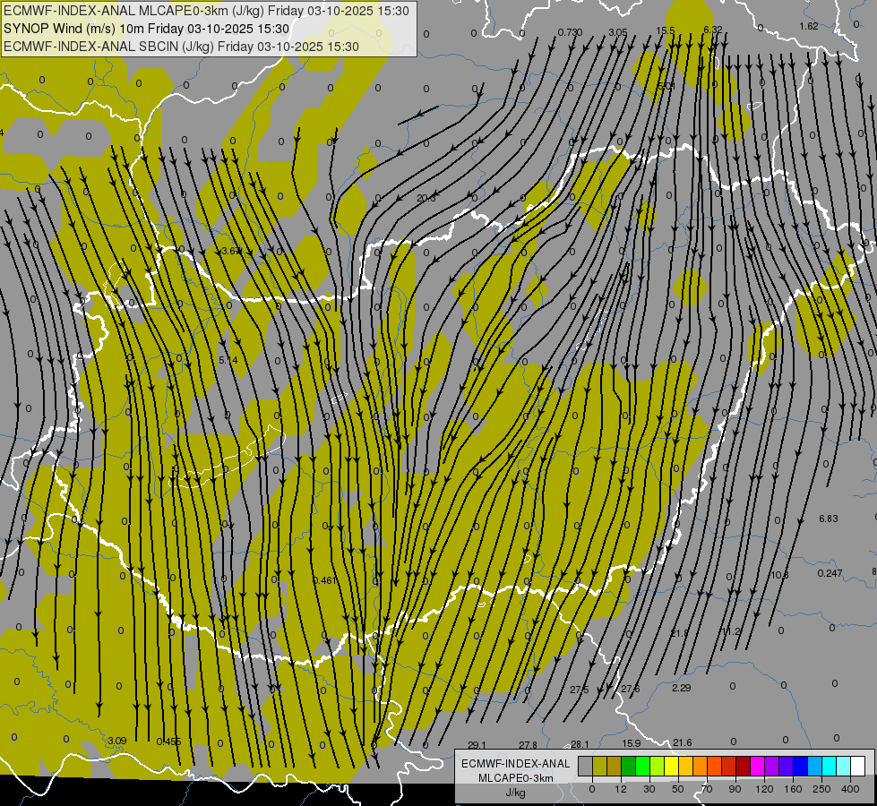
Task: Pick the yellow-green lime legend swatch
Action: (658, 766)
